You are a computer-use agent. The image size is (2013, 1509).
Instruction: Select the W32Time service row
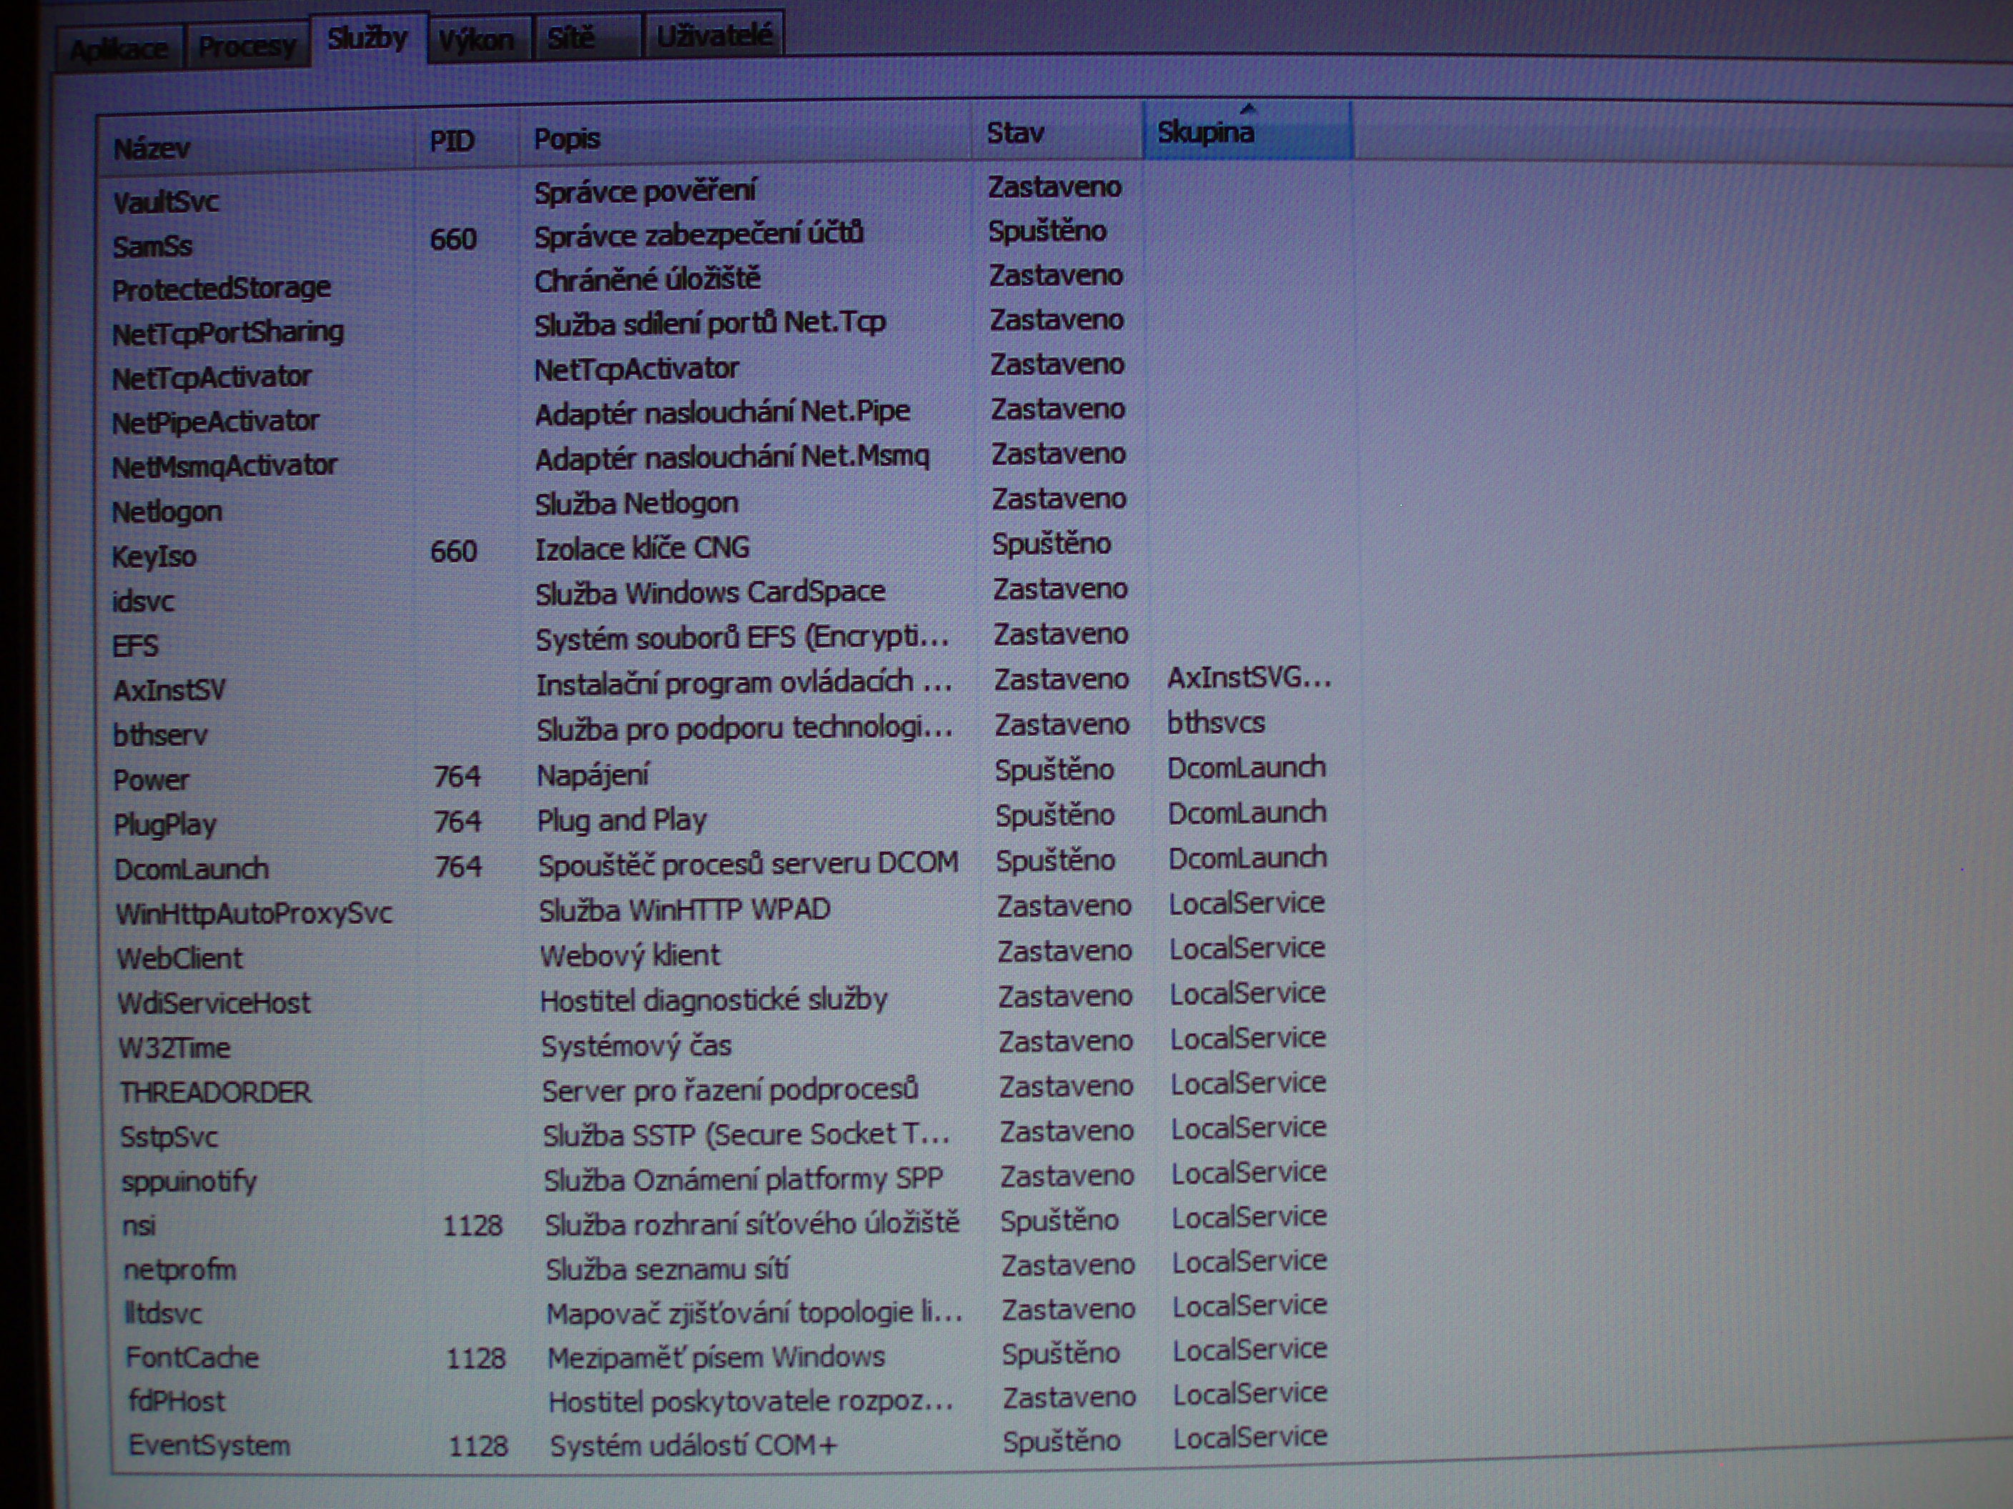tap(174, 1048)
